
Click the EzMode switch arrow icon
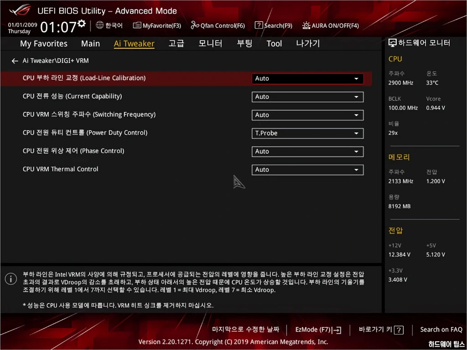tap(337, 330)
